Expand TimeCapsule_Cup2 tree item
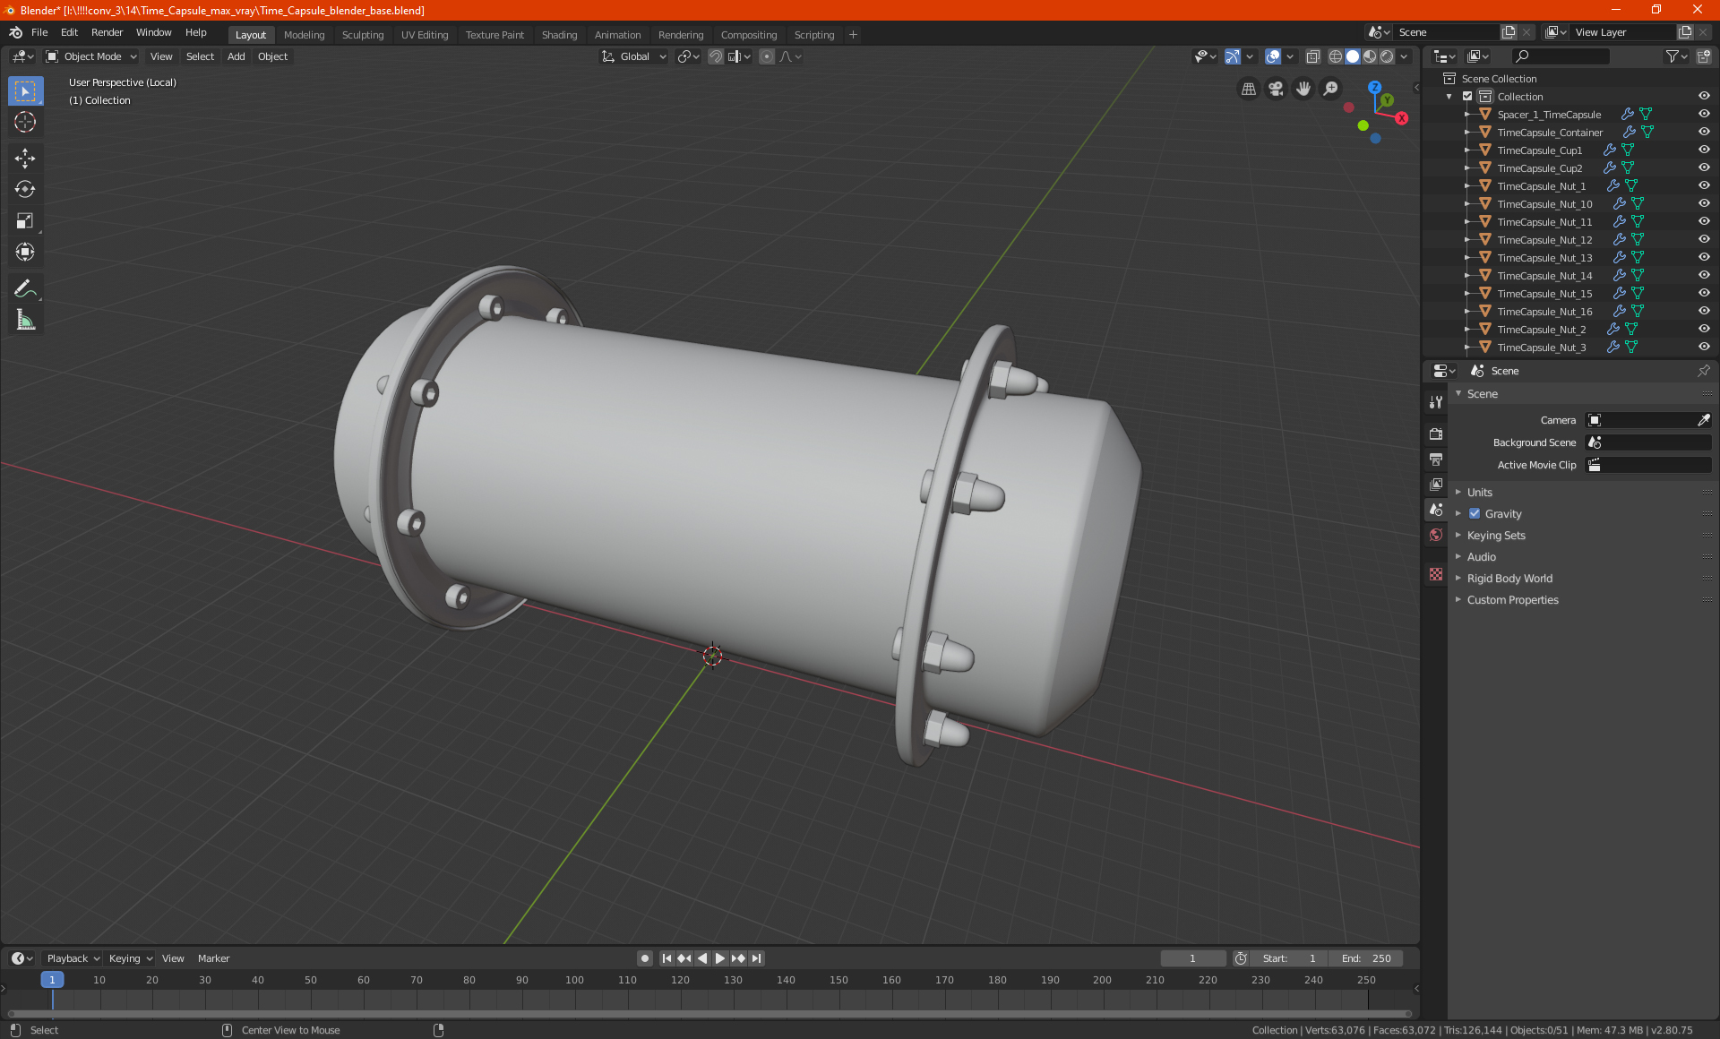The width and height of the screenshot is (1720, 1039). click(x=1467, y=167)
